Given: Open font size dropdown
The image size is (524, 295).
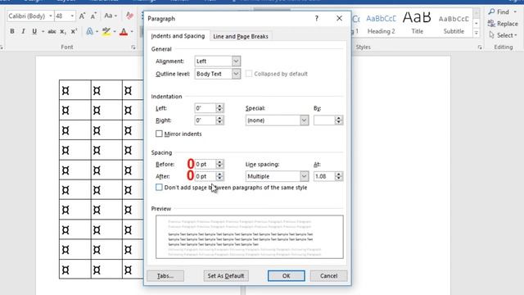Looking at the screenshot, I should click(x=72, y=16).
